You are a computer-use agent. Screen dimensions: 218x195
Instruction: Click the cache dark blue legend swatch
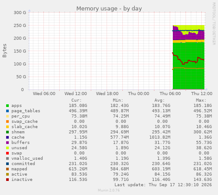(7, 137)
